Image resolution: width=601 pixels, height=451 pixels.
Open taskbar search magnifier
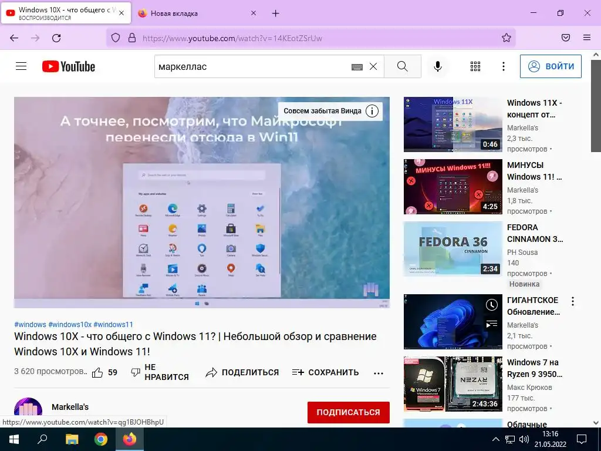[42, 439]
